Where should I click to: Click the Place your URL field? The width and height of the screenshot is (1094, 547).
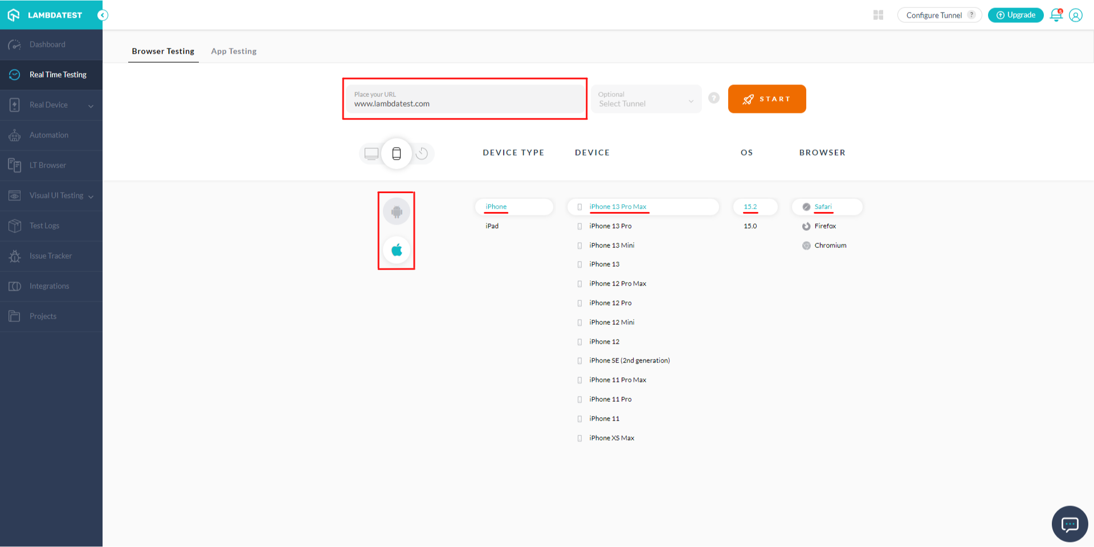pos(464,99)
